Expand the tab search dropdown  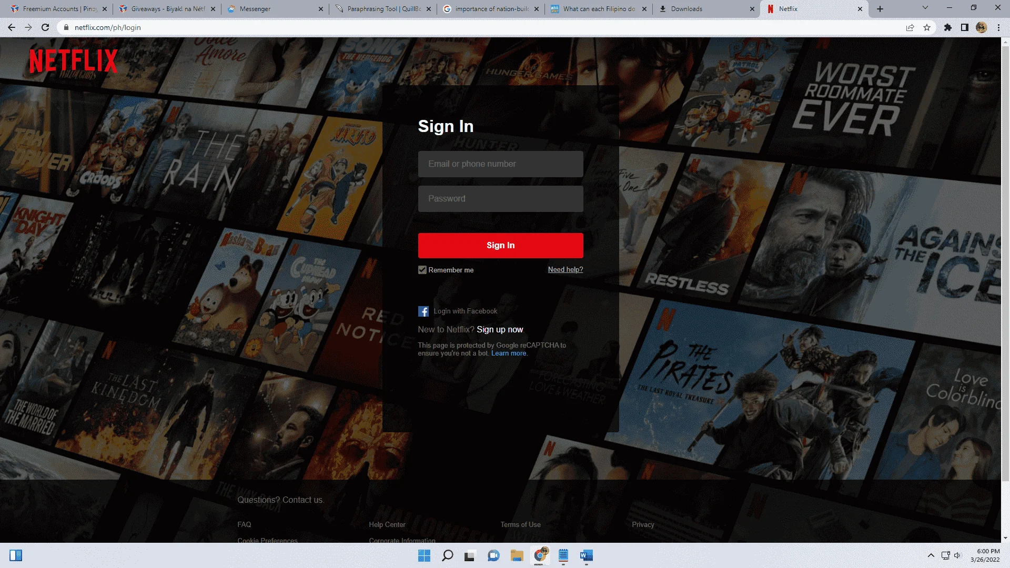tap(925, 8)
